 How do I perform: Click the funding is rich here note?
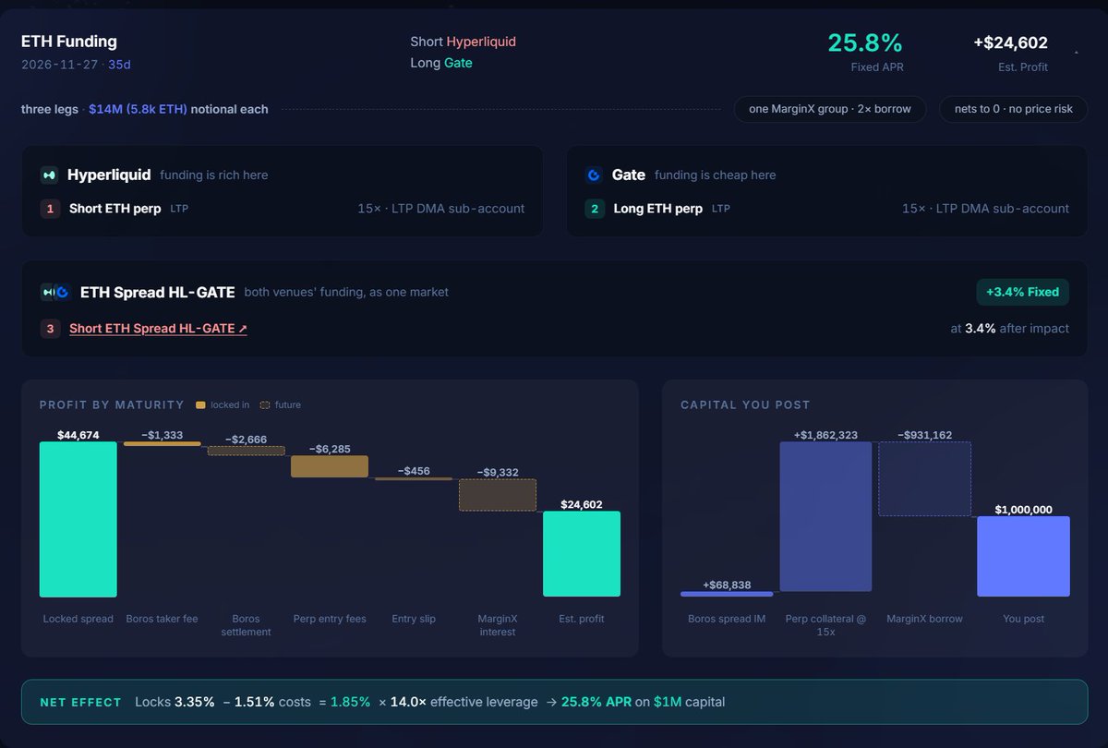214,175
